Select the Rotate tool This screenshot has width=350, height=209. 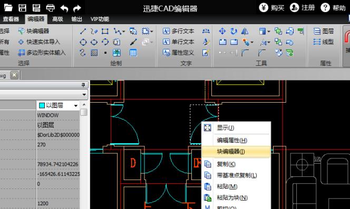tap(234, 31)
